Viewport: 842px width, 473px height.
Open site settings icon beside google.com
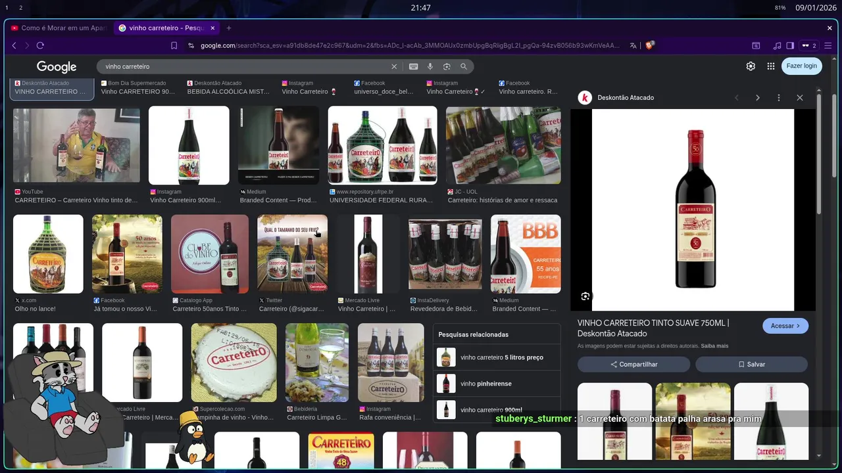191,45
